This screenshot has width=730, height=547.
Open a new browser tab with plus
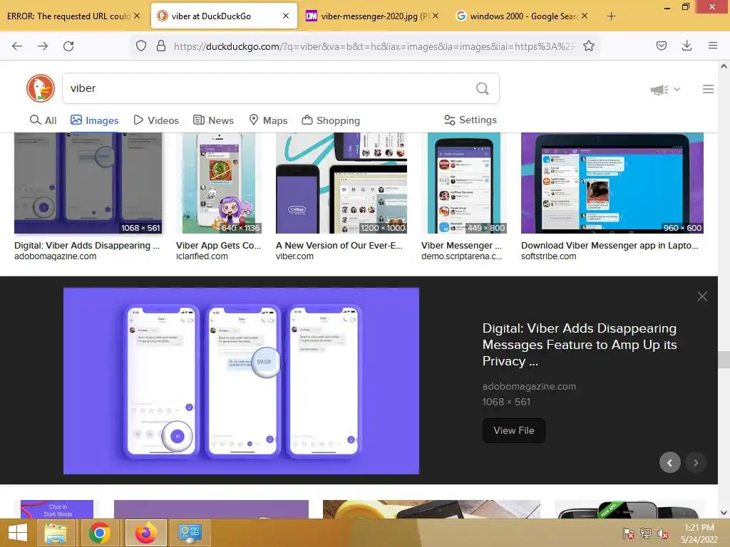pos(611,16)
